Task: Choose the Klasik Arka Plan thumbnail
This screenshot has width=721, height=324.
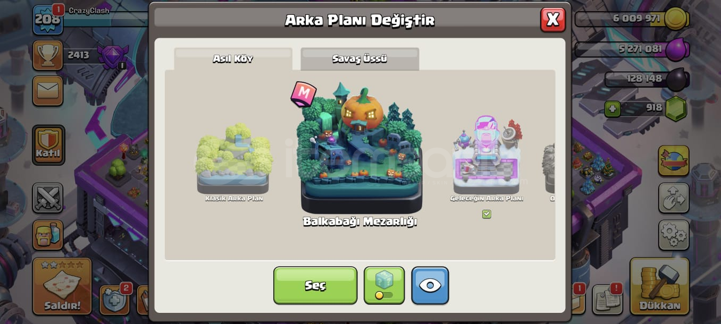Action: pos(234,162)
